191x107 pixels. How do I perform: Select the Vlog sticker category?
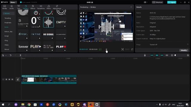(6, 40)
